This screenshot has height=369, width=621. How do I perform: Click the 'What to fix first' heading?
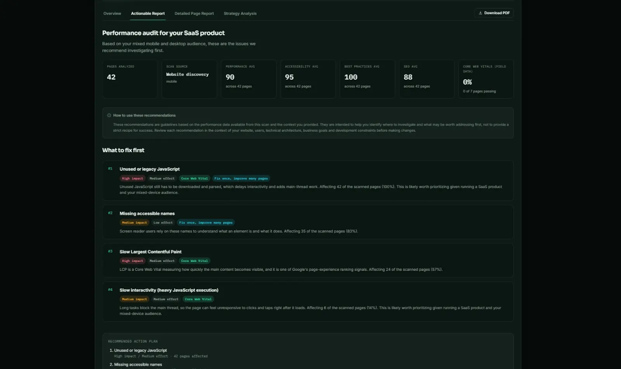pos(123,150)
